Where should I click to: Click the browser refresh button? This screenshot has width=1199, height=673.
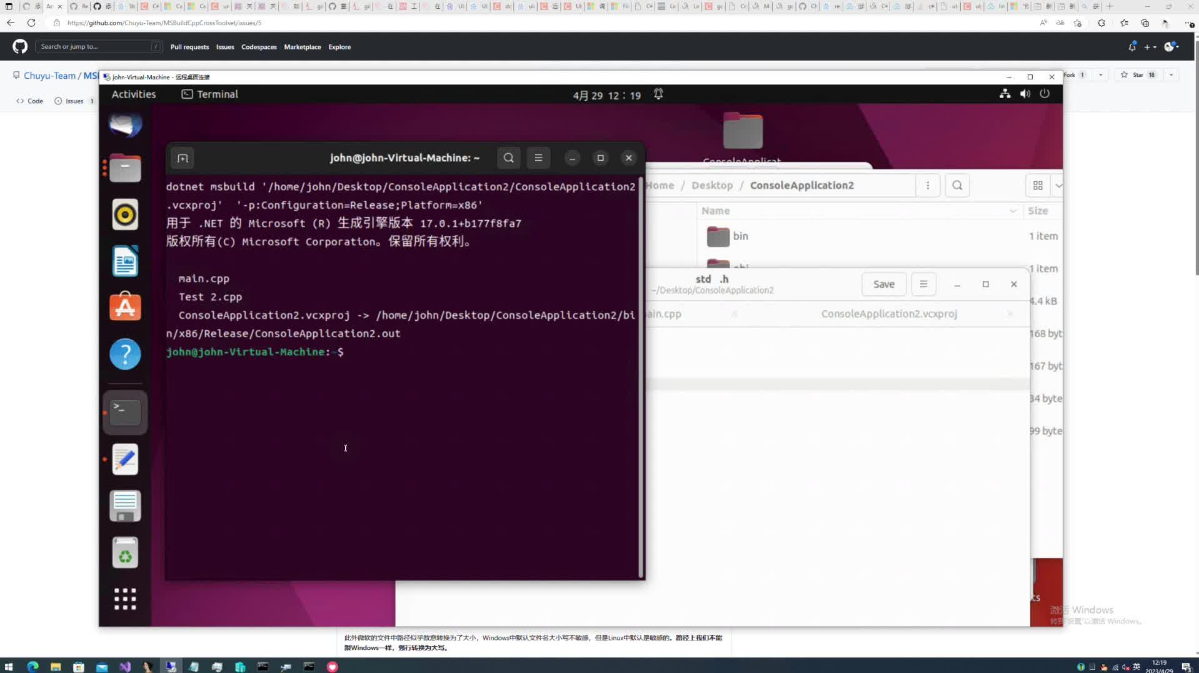click(x=31, y=23)
